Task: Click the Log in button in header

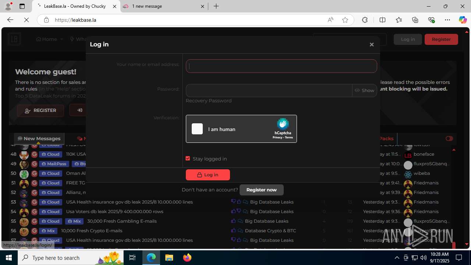Action: pyautogui.click(x=408, y=39)
